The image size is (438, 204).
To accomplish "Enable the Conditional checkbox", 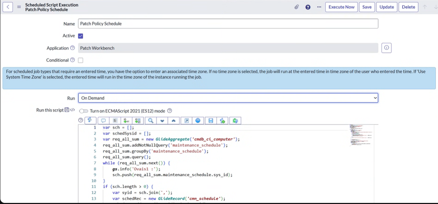I will click(81, 60).
